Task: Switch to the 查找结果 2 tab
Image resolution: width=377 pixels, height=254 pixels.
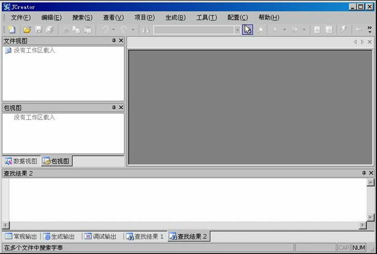Action: pos(188,237)
